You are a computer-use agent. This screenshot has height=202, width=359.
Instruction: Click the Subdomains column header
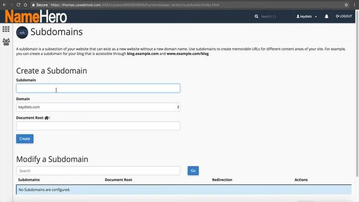pos(29,180)
